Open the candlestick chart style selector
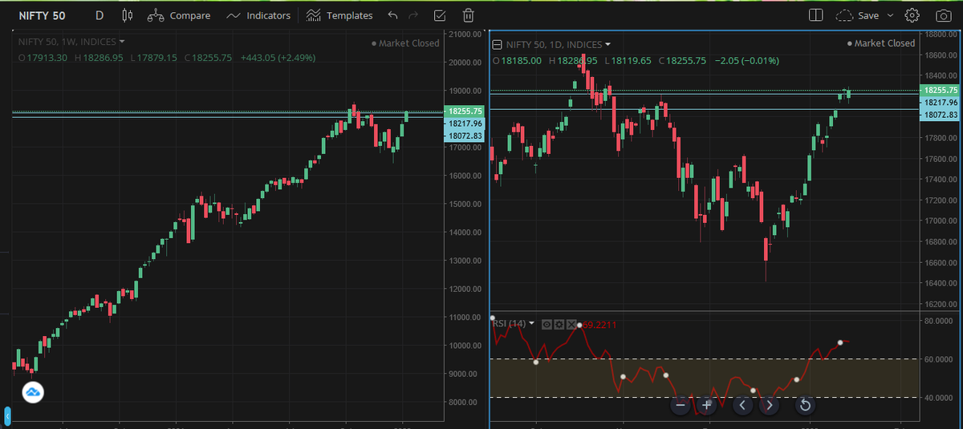Viewport: 963px width, 429px height. pyautogui.click(x=127, y=15)
